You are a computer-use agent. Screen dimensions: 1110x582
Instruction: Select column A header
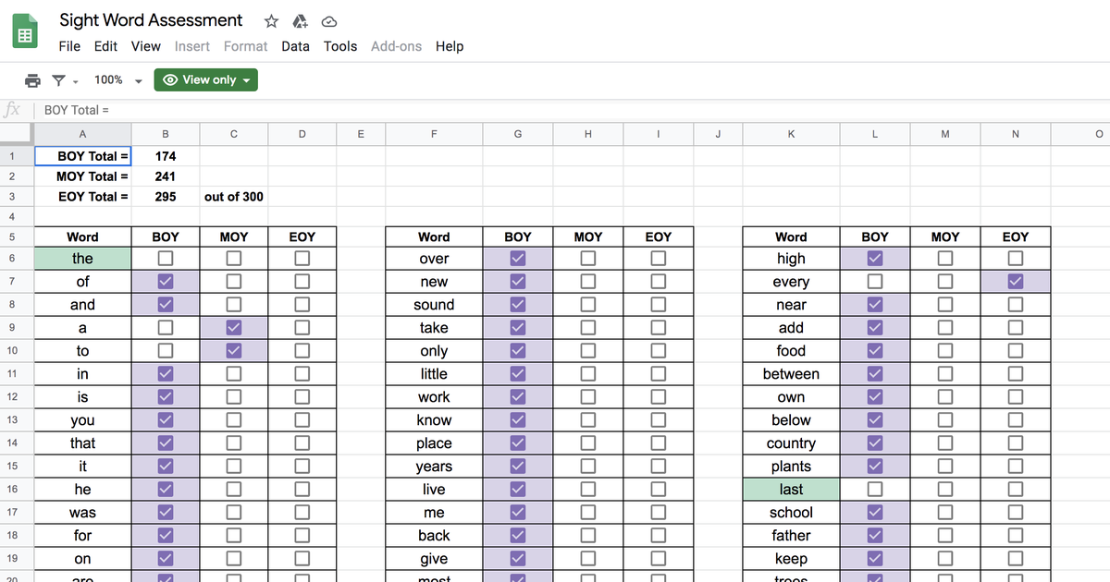82,134
